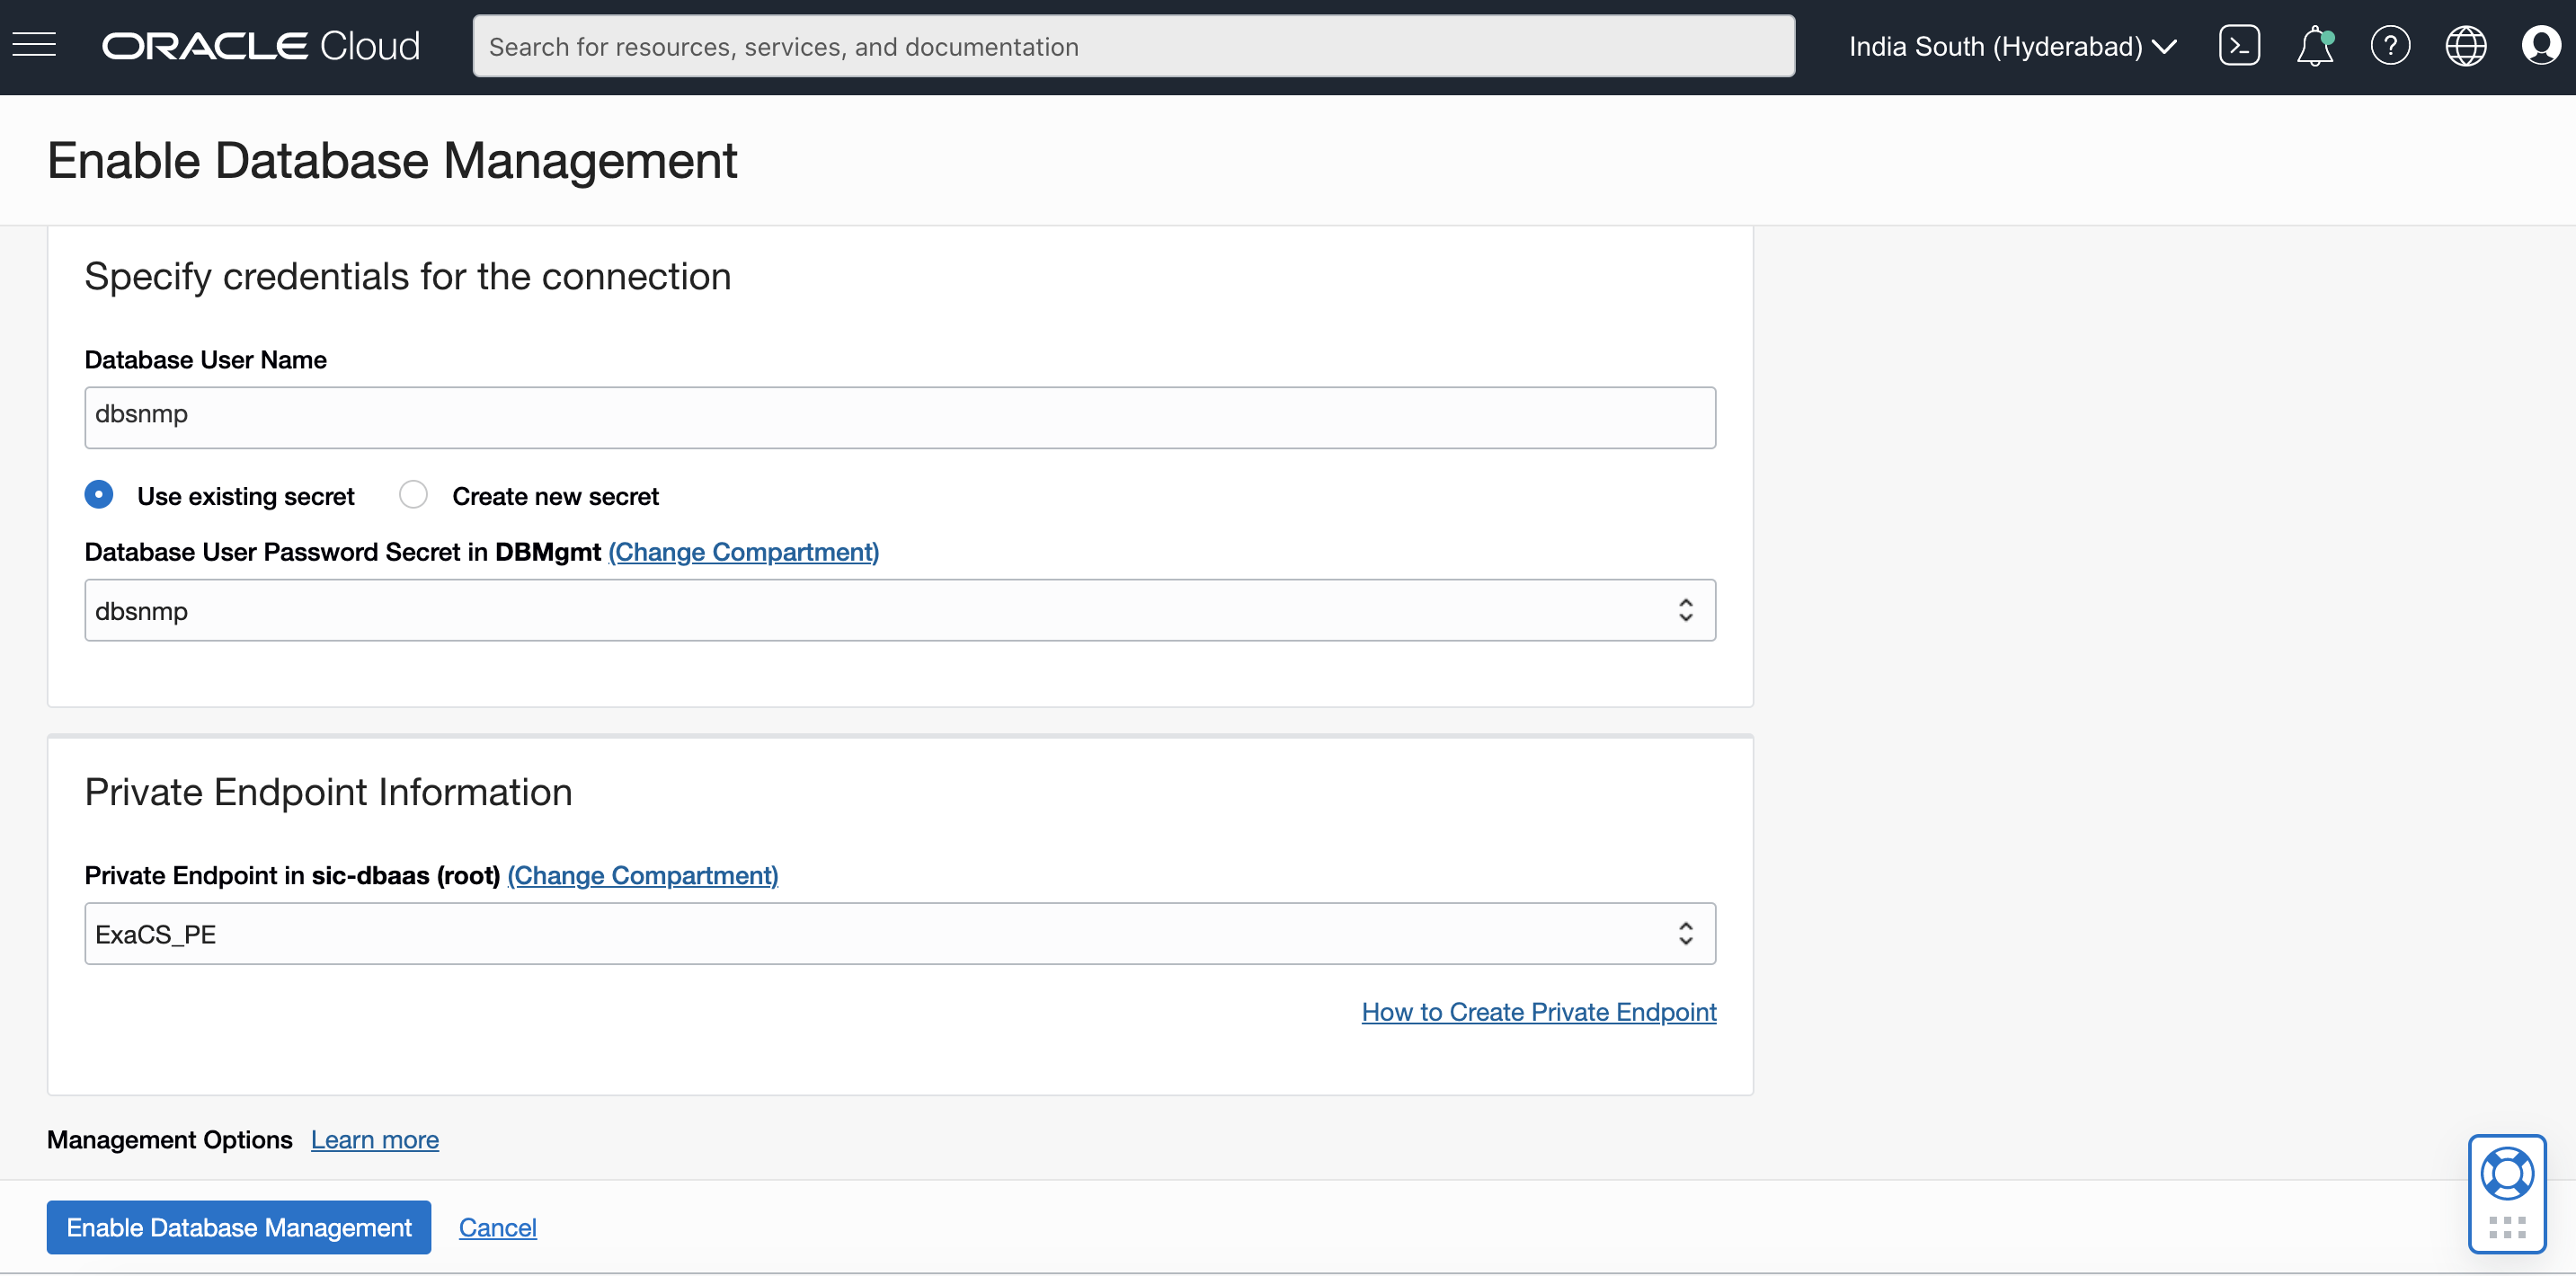Click the Oracle Cloud logo
Viewport: 2576px width, 1276px height.
[x=260, y=46]
